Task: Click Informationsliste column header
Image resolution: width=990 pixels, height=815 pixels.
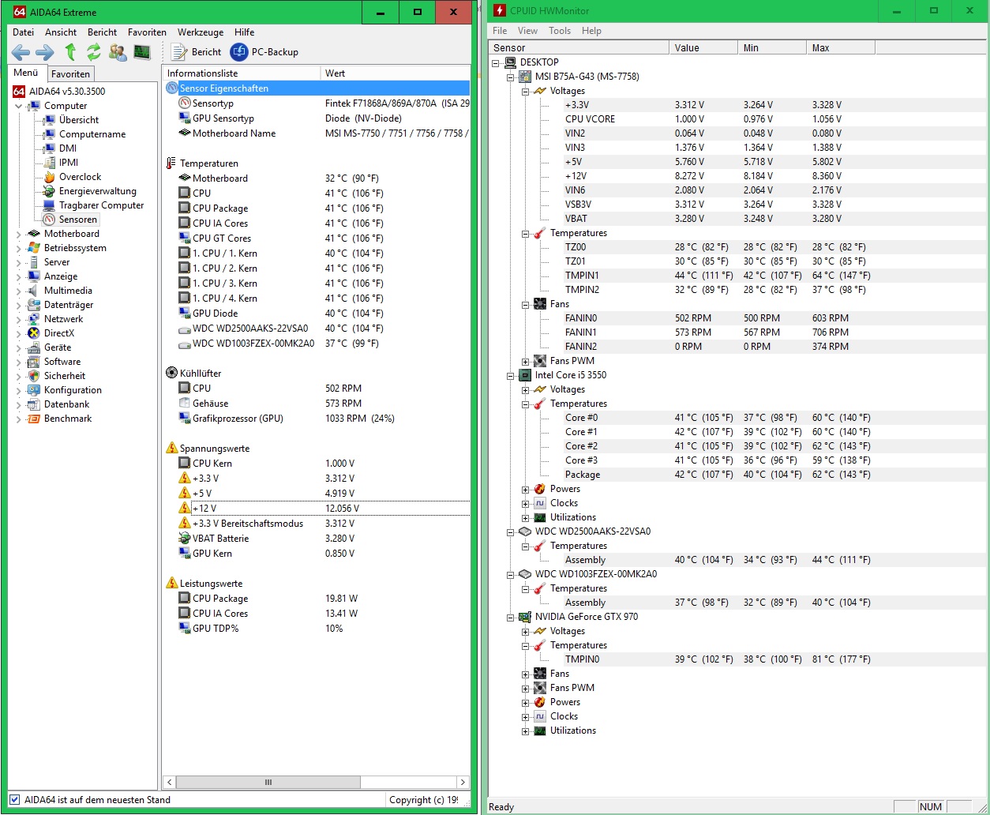Action: click(242, 73)
